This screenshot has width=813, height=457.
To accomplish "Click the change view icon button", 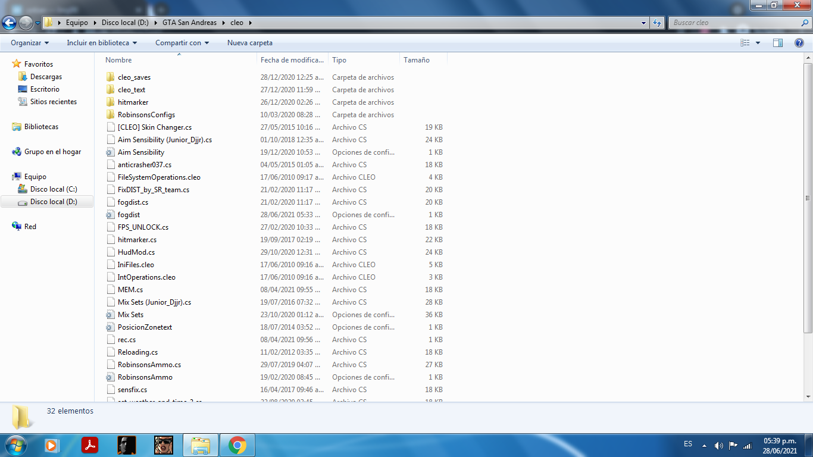I will (x=745, y=43).
